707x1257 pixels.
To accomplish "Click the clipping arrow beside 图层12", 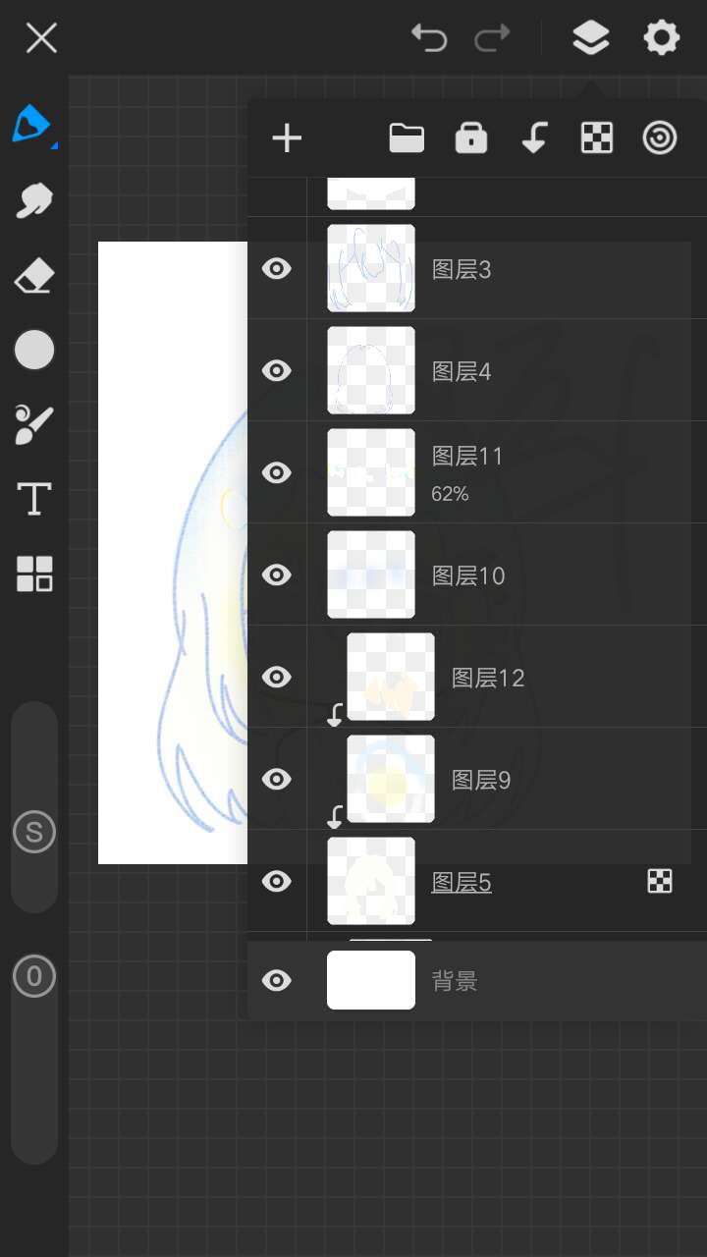I will pos(335,715).
